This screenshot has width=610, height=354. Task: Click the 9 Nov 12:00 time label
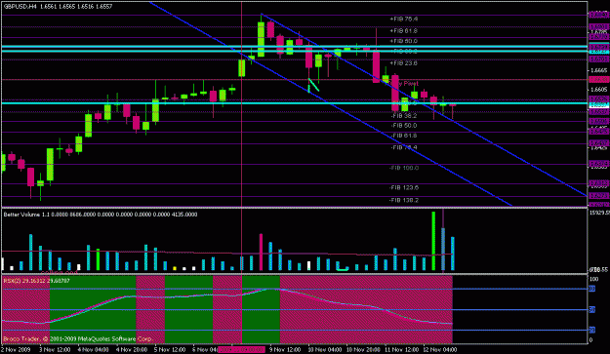pyautogui.click(x=285, y=350)
